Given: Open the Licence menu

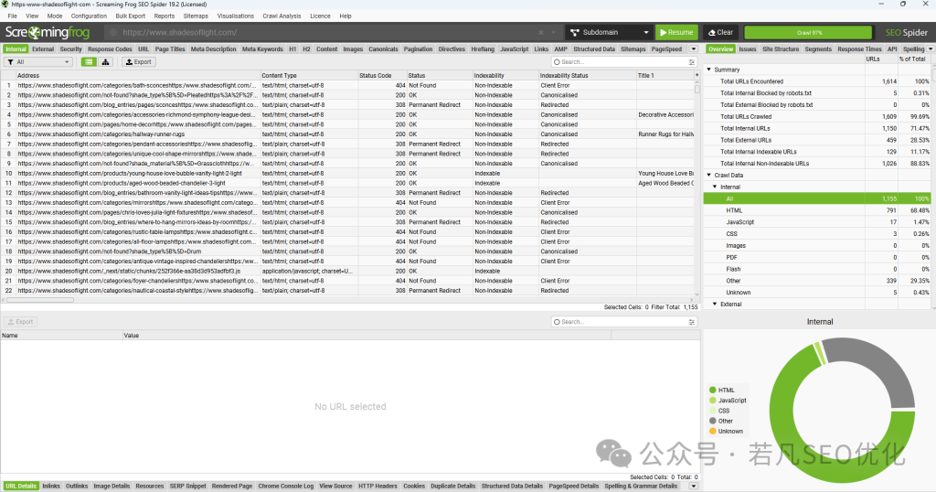Looking at the screenshot, I should point(320,16).
